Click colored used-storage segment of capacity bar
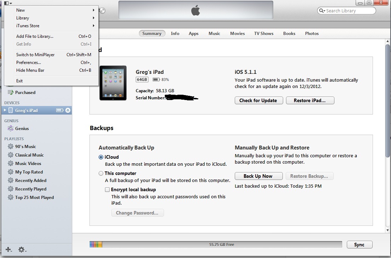Viewport: 391px width, 258px height. tap(96, 244)
